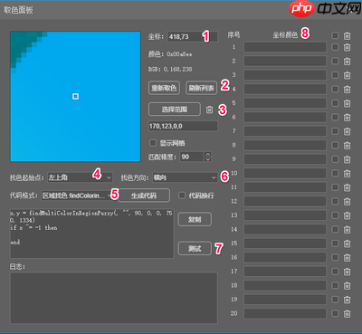Remove row 3 using its trash icon
This screenshot has width=362, height=334.
point(347,75)
